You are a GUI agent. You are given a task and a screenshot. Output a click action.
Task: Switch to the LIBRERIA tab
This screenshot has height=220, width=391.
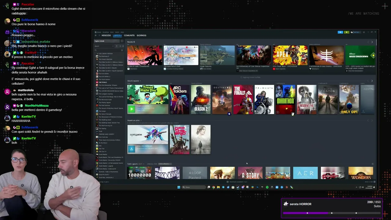[x=117, y=35]
